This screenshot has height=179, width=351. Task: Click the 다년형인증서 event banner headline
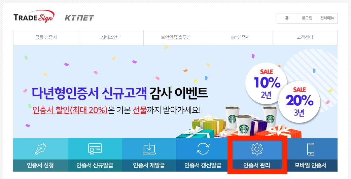coord(120,93)
